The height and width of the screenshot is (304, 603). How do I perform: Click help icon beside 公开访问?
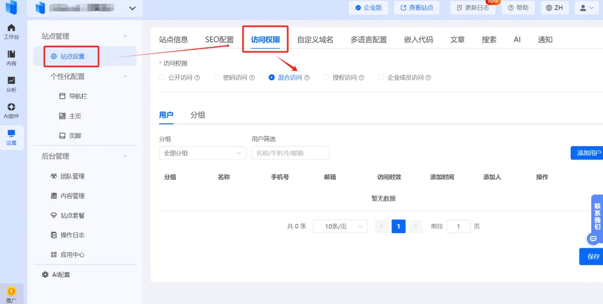[197, 78]
